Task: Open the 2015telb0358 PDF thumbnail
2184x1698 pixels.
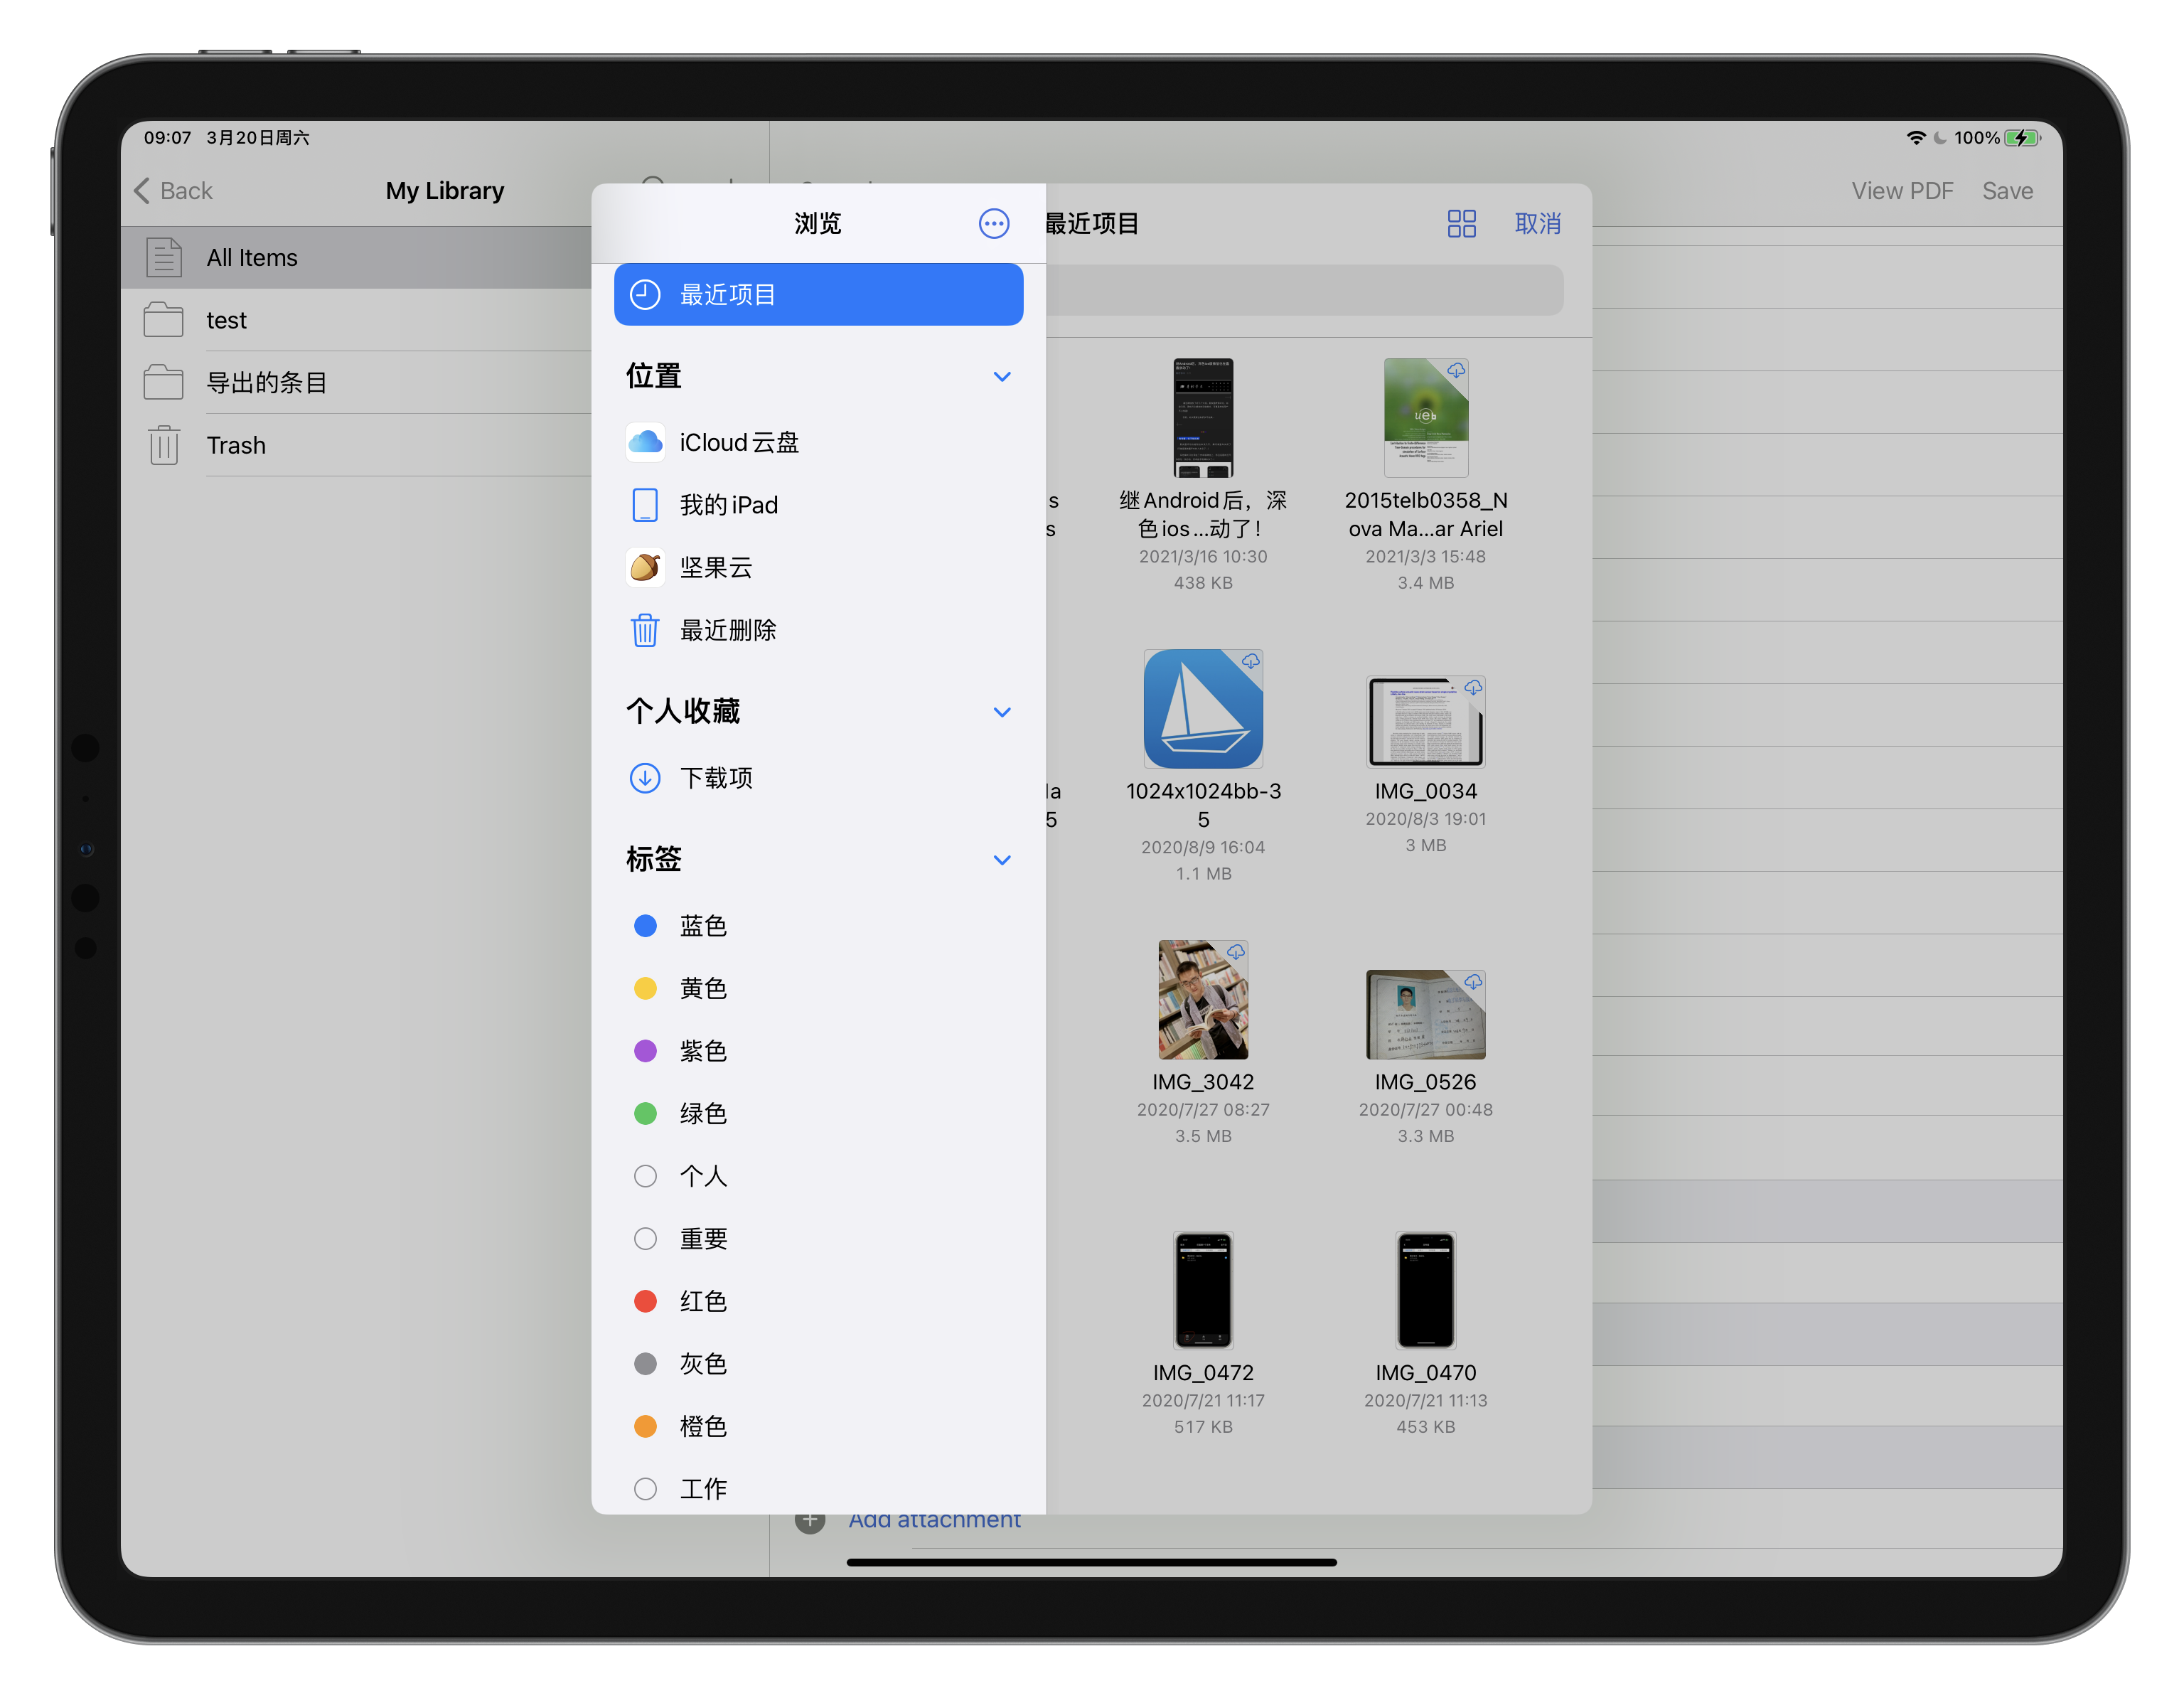Action: (x=1425, y=417)
